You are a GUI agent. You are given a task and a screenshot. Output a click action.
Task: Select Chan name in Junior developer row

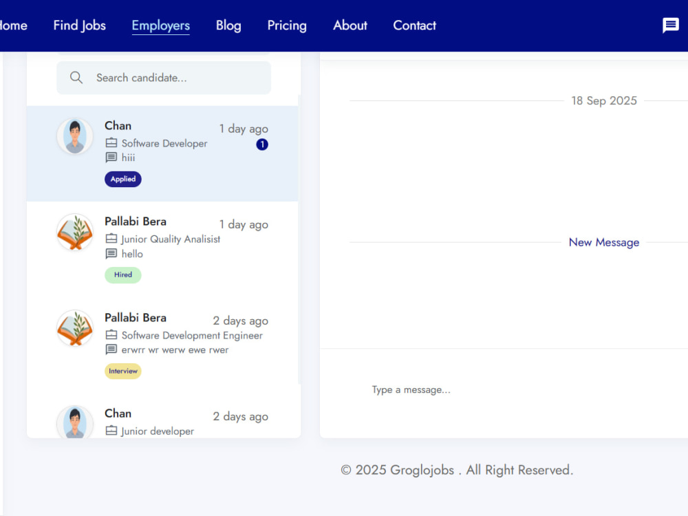[118, 413]
